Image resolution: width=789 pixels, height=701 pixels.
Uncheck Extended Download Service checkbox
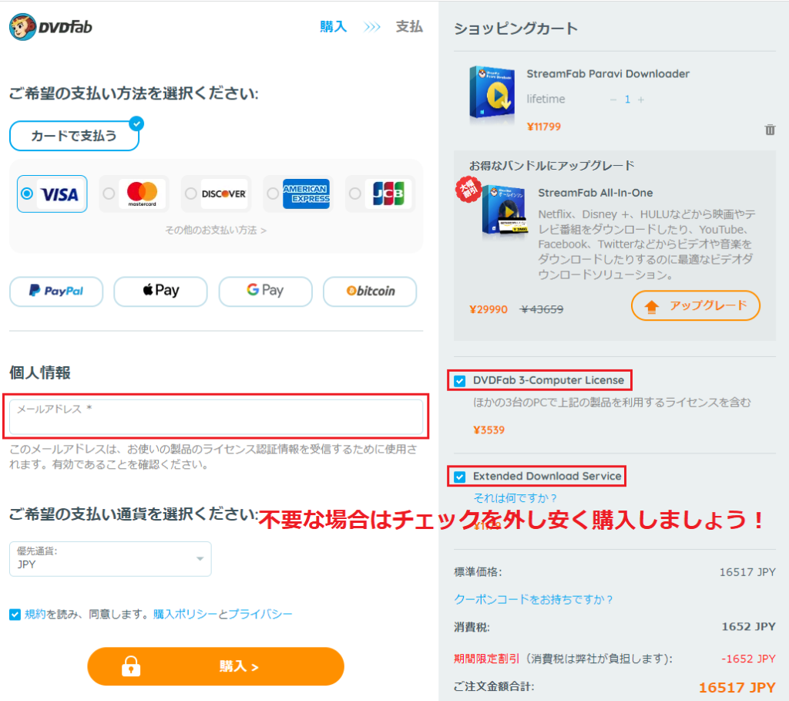pos(459,477)
